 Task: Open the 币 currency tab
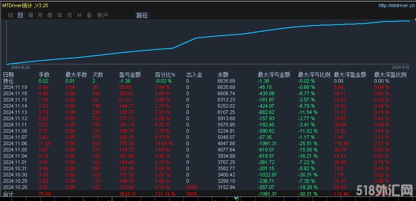[69, 15]
